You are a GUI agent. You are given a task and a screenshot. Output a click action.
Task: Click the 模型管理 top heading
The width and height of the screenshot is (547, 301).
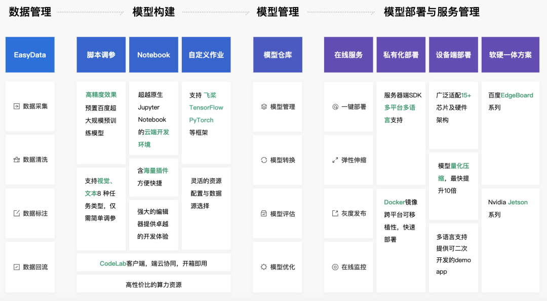pyautogui.click(x=278, y=12)
